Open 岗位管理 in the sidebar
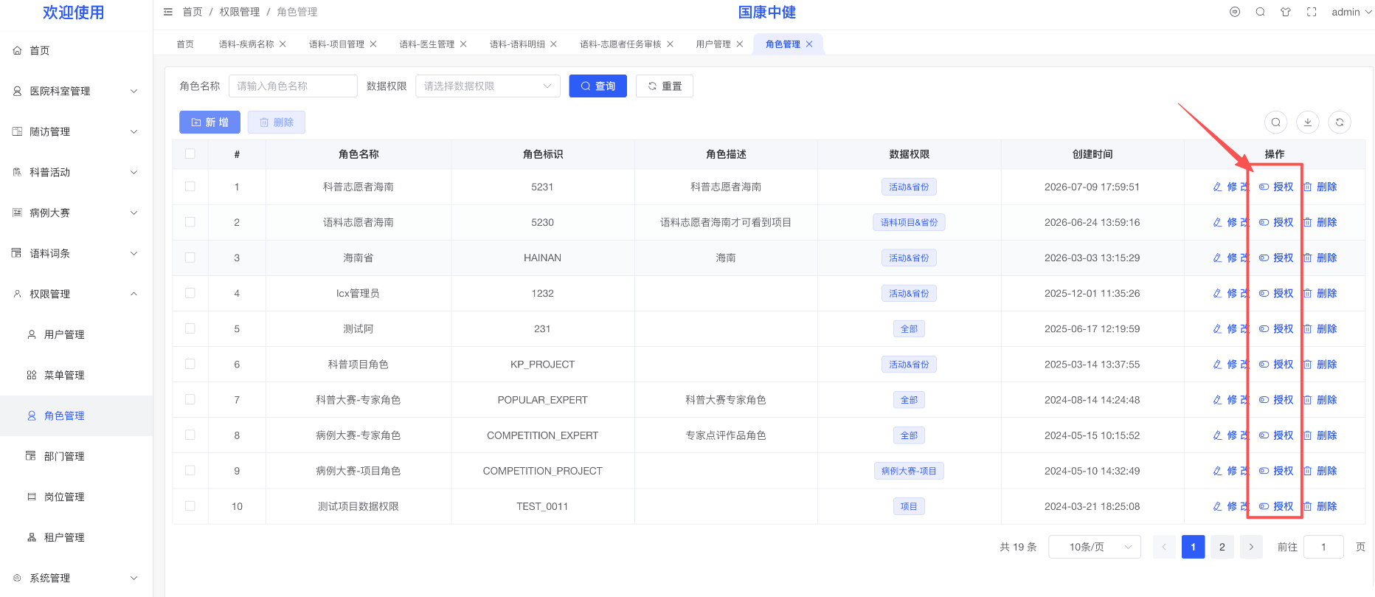 tap(76, 497)
